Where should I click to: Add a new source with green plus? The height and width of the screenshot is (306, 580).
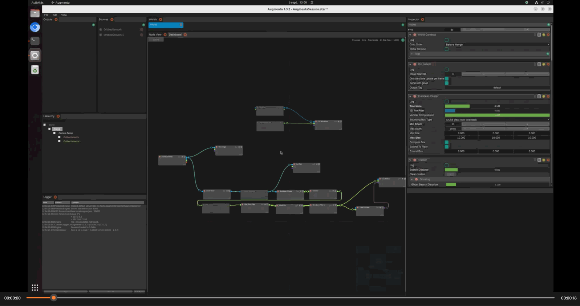tap(143, 25)
